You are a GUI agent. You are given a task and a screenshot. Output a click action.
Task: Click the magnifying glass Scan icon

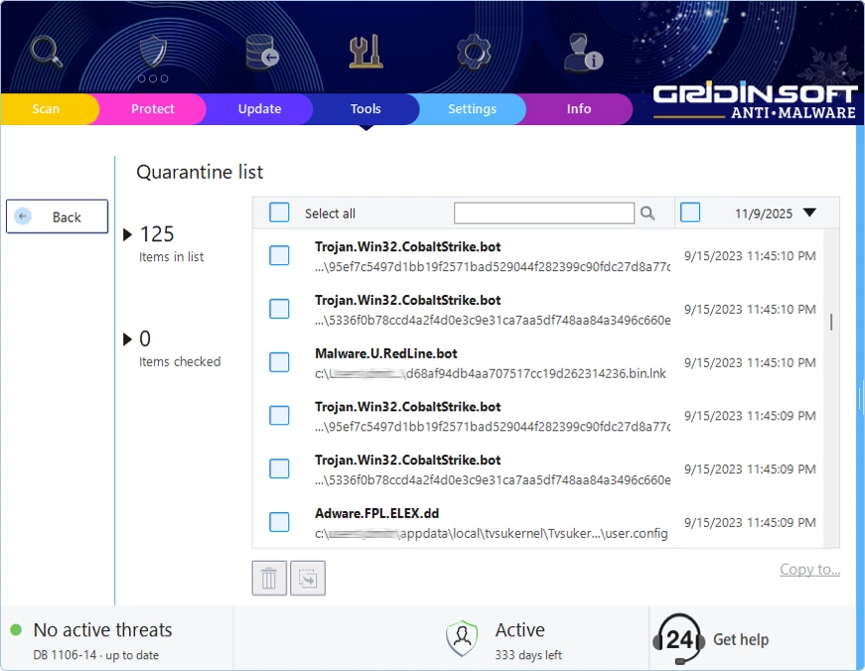pyautogui.click(x=47, y=52)
